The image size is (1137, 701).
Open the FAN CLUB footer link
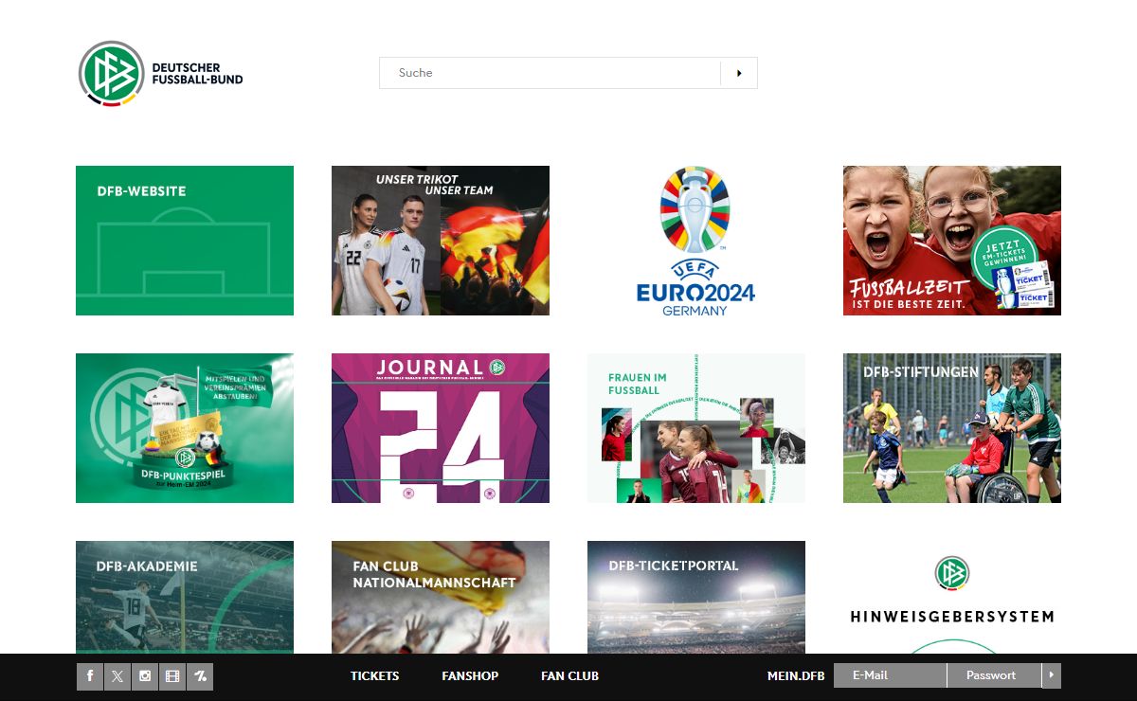click(570, 675)
